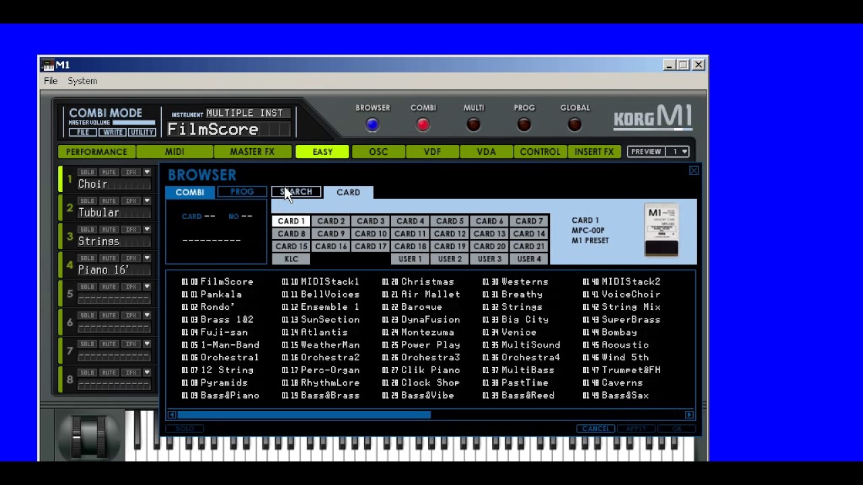
Task: Switch to the INSERT FX tab
Action: (594, 152)
